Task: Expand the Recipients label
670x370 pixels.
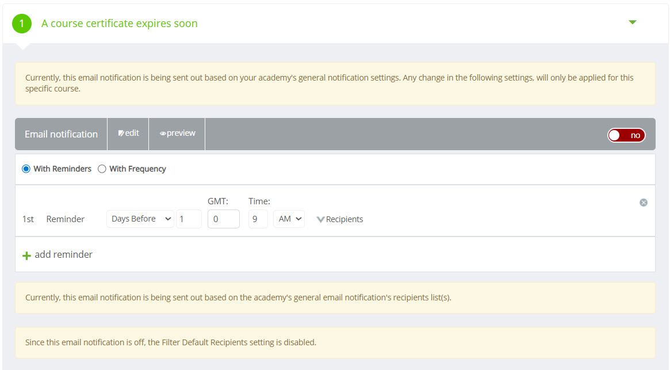Action: tap(344, 219)
